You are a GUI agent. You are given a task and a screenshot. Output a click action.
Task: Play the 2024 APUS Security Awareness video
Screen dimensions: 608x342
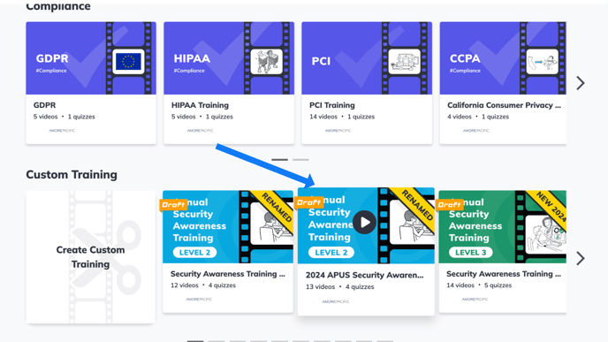pos(364,223)
